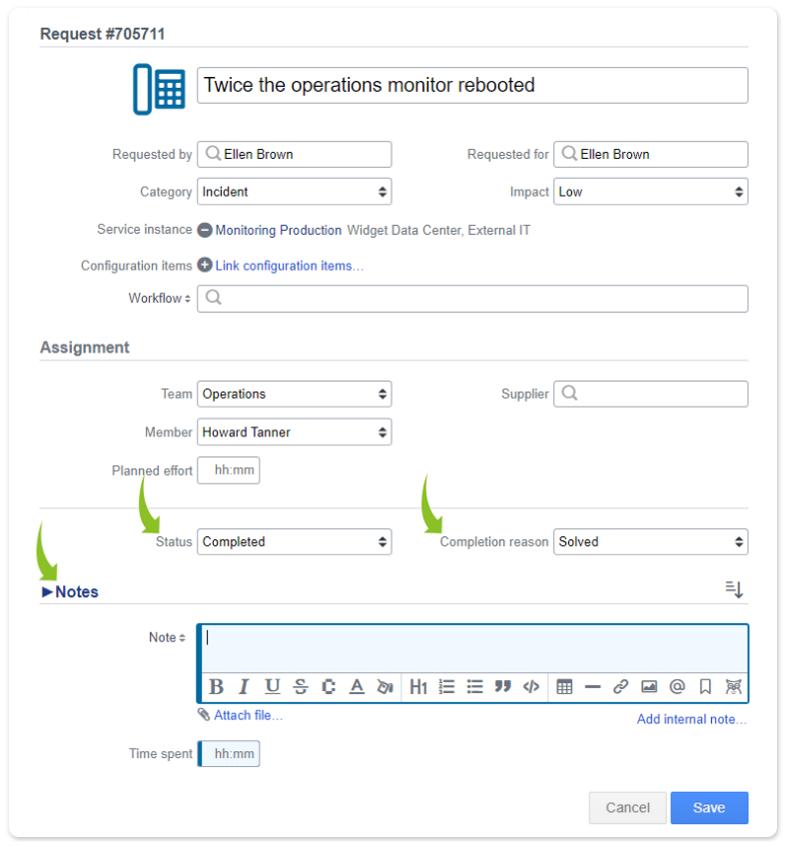The width and height of the screenshot is (785, 846).
Task: Open the Completion reason dropdown showing Solved
Action: point(650,541)
